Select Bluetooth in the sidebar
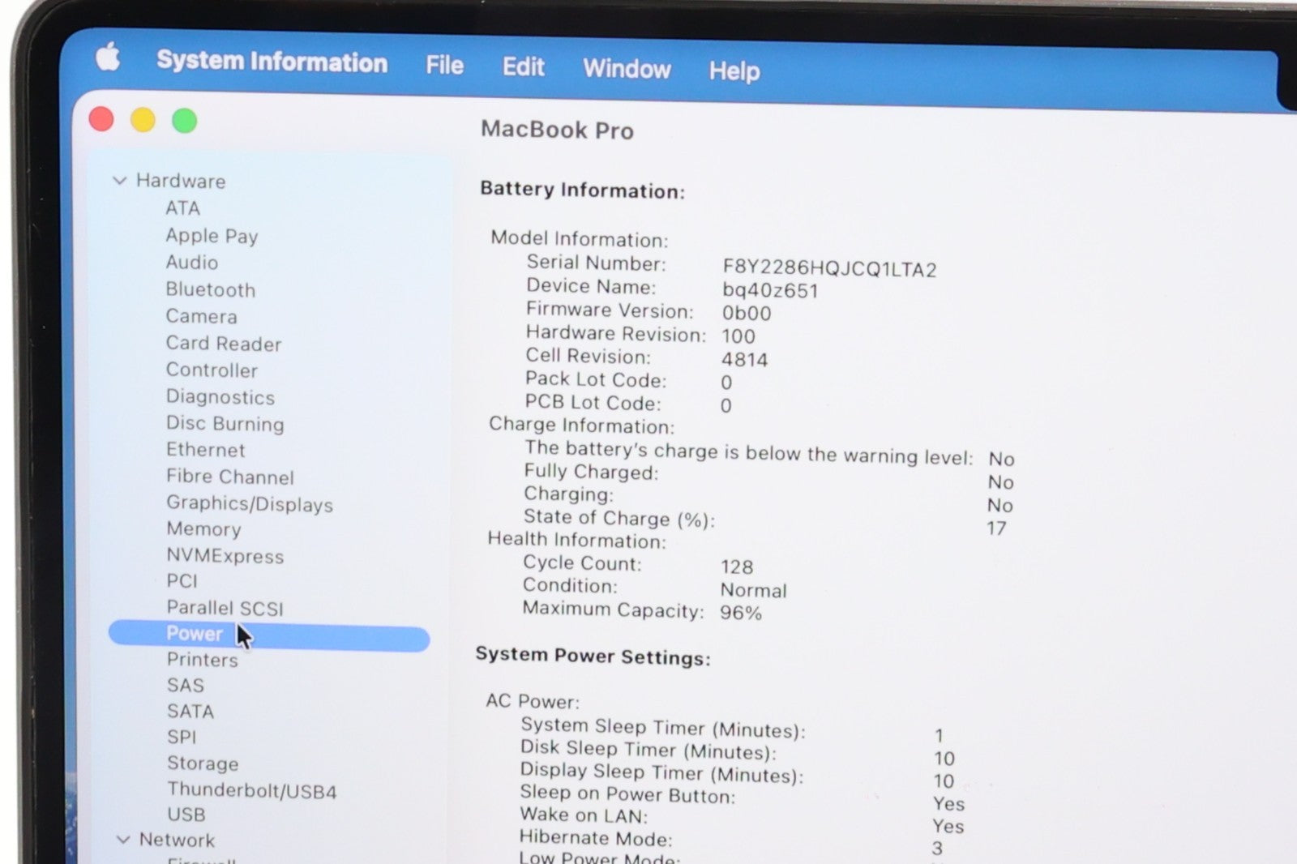 210,289
